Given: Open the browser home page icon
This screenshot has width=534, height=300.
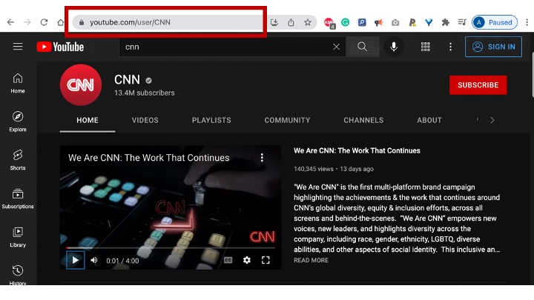Looking at the screenshot, I should click(61, 22).
